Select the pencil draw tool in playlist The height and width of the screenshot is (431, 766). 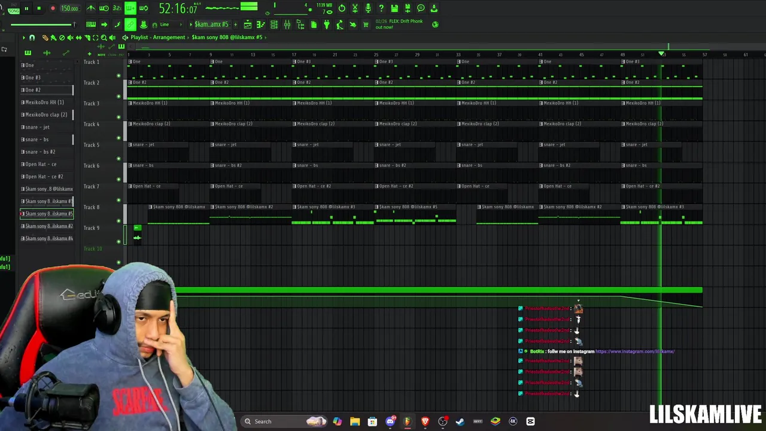pyautogui.click(x=45, y=38)
